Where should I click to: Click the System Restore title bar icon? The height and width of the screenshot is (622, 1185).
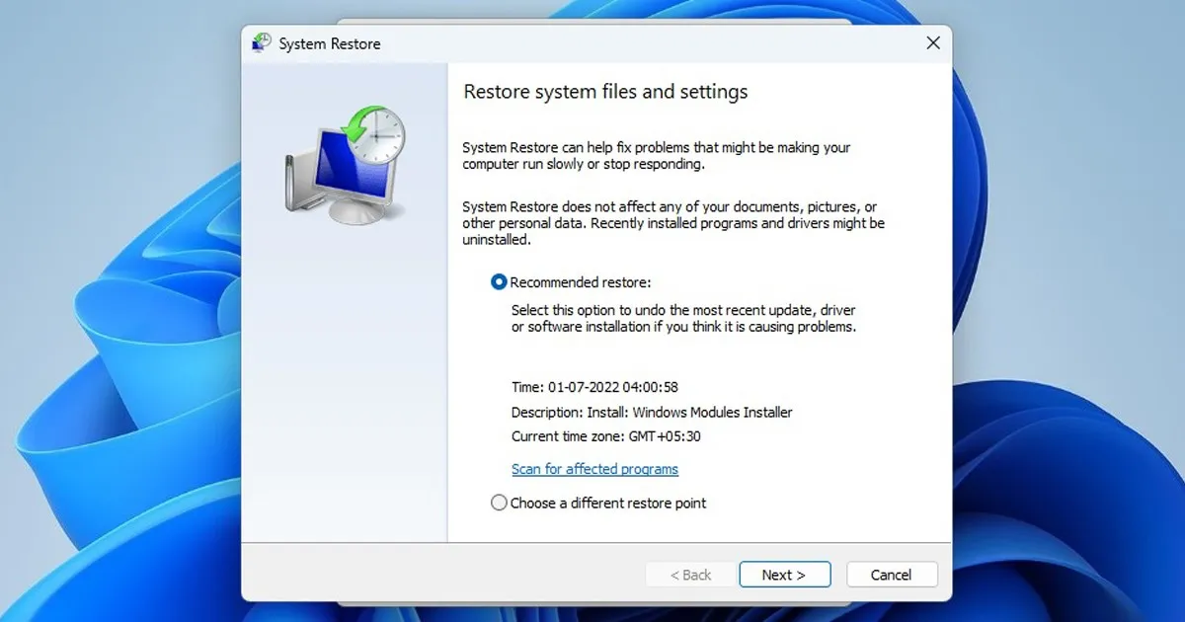tap(262, 43)
